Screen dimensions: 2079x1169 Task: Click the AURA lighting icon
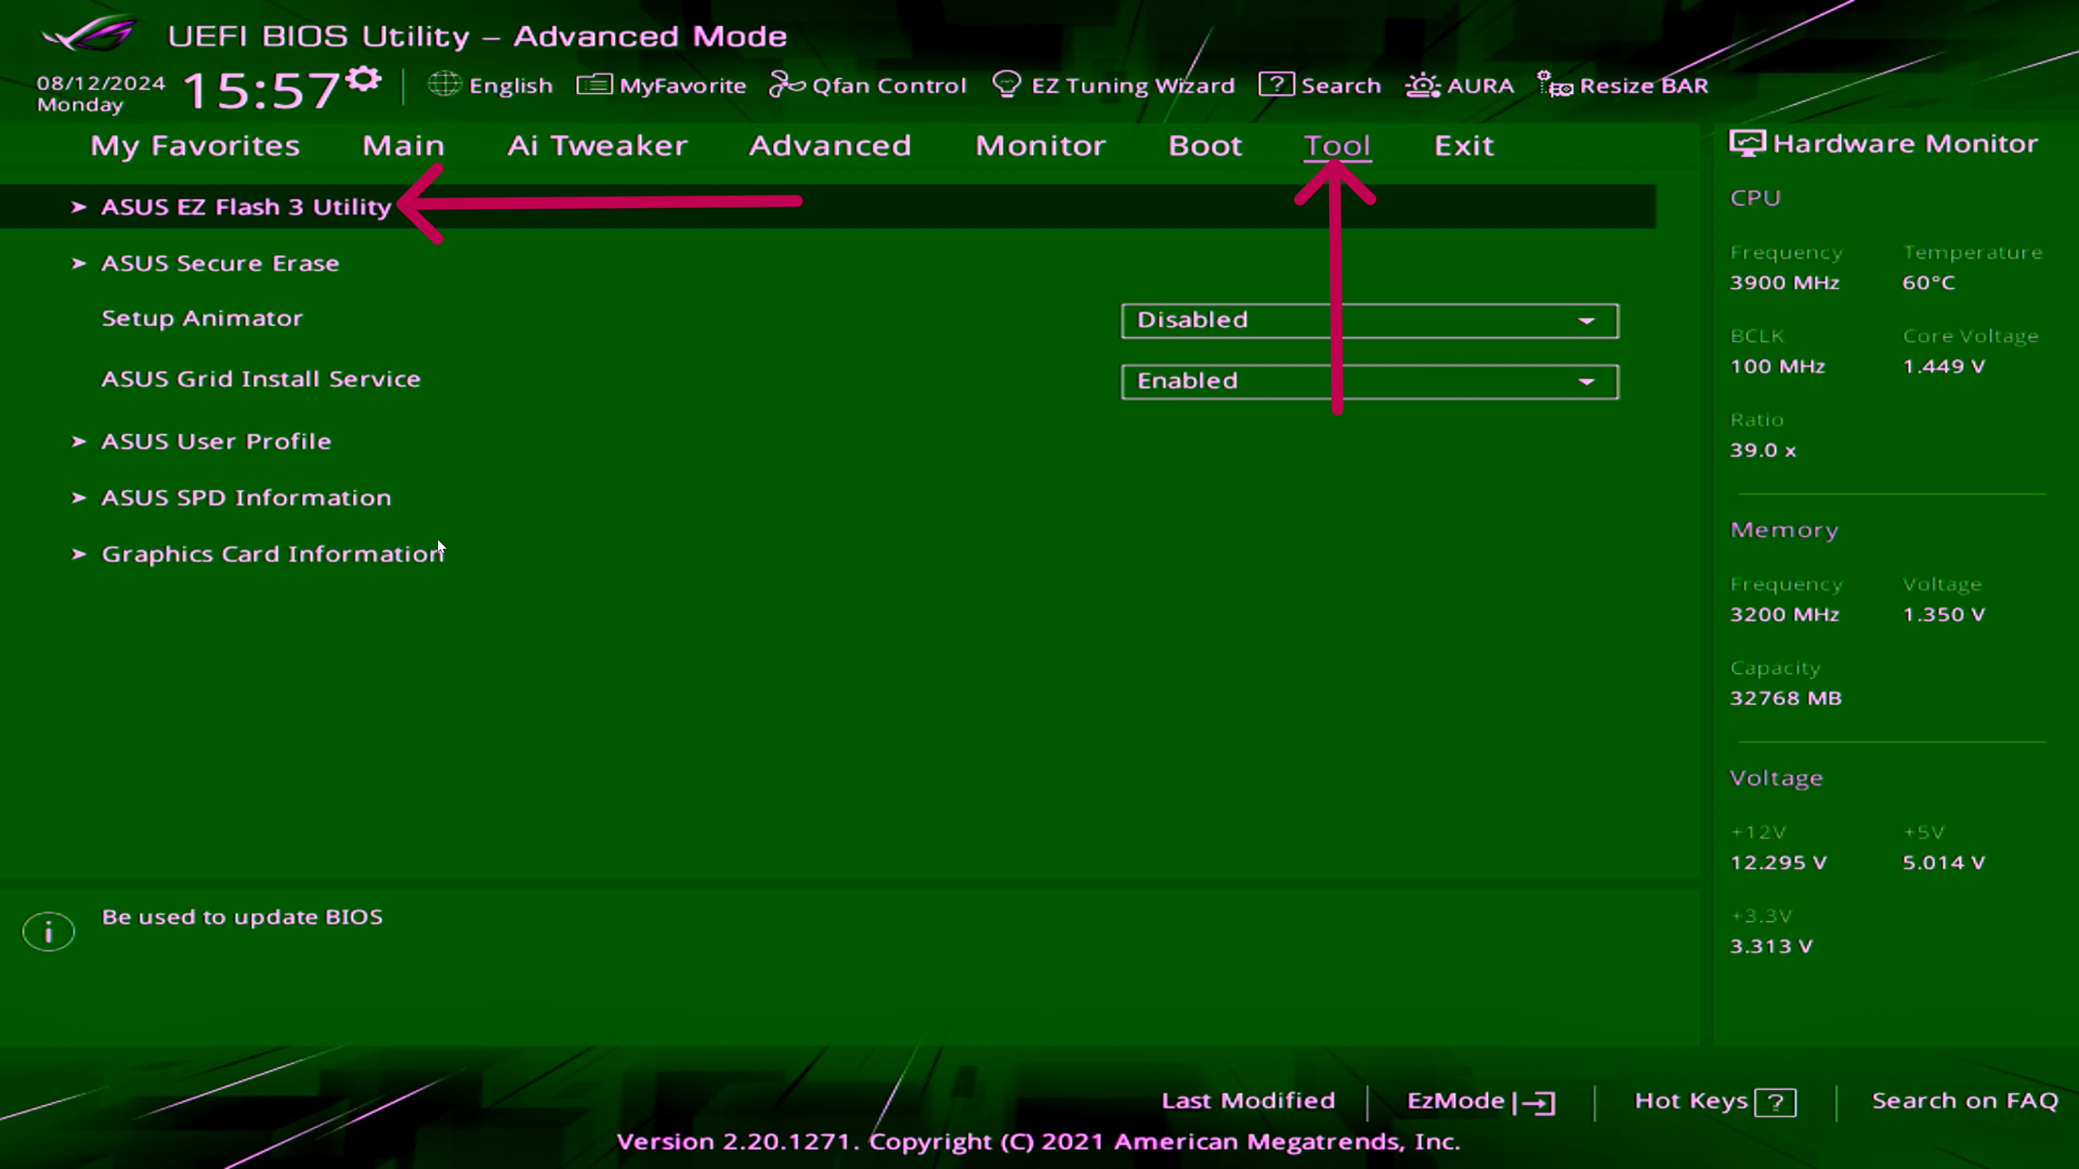click(1423, 86)
